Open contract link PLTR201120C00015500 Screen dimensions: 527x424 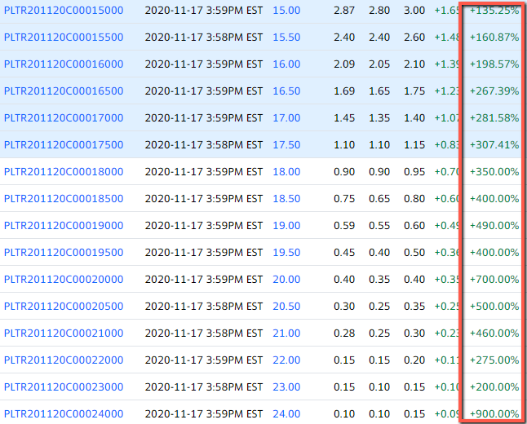[64, 38]
